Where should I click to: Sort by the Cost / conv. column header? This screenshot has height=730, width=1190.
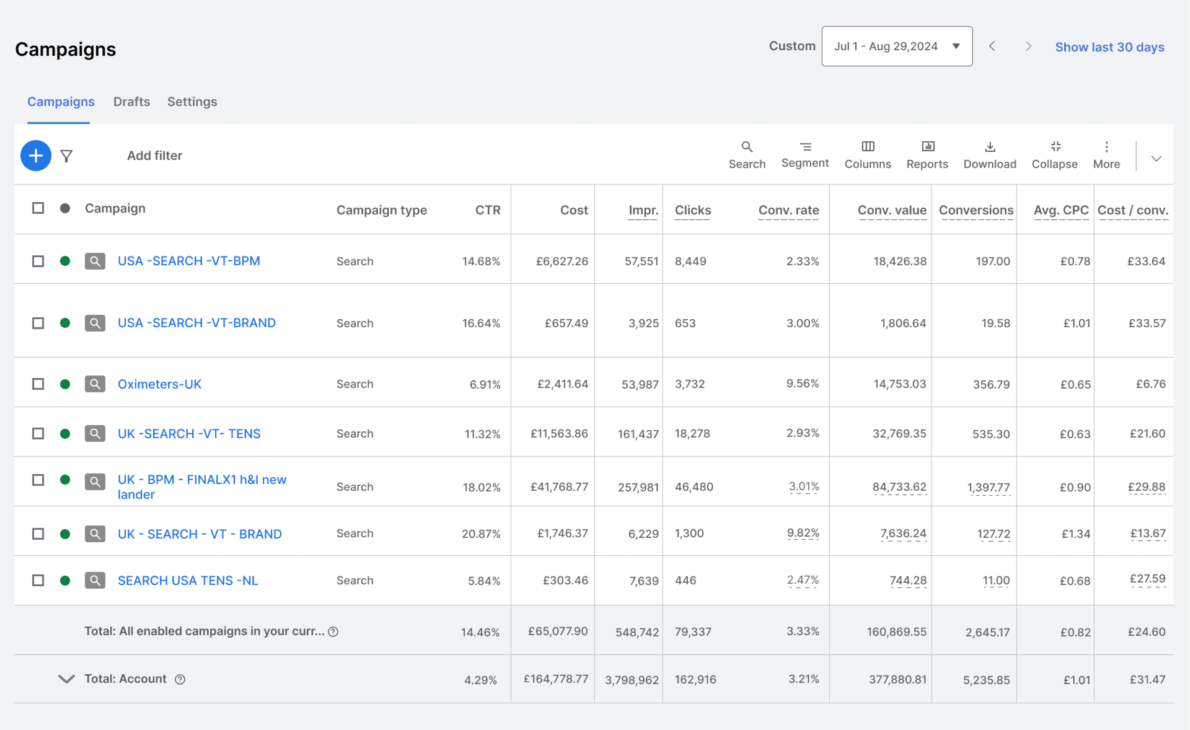click(x=1133, y=210)
